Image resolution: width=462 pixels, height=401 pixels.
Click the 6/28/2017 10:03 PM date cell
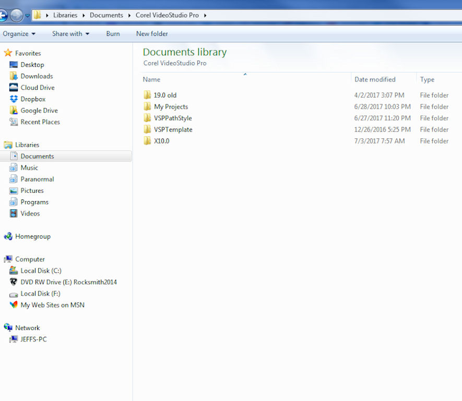pyautogui.click(x=383, y=107)
